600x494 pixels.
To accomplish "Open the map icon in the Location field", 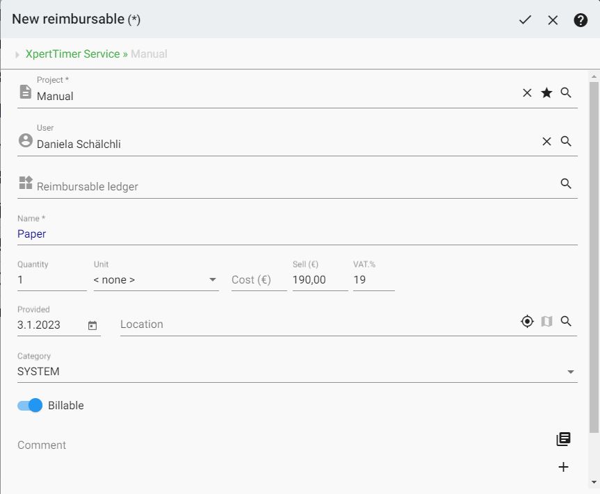I will (x=546, y=321).
